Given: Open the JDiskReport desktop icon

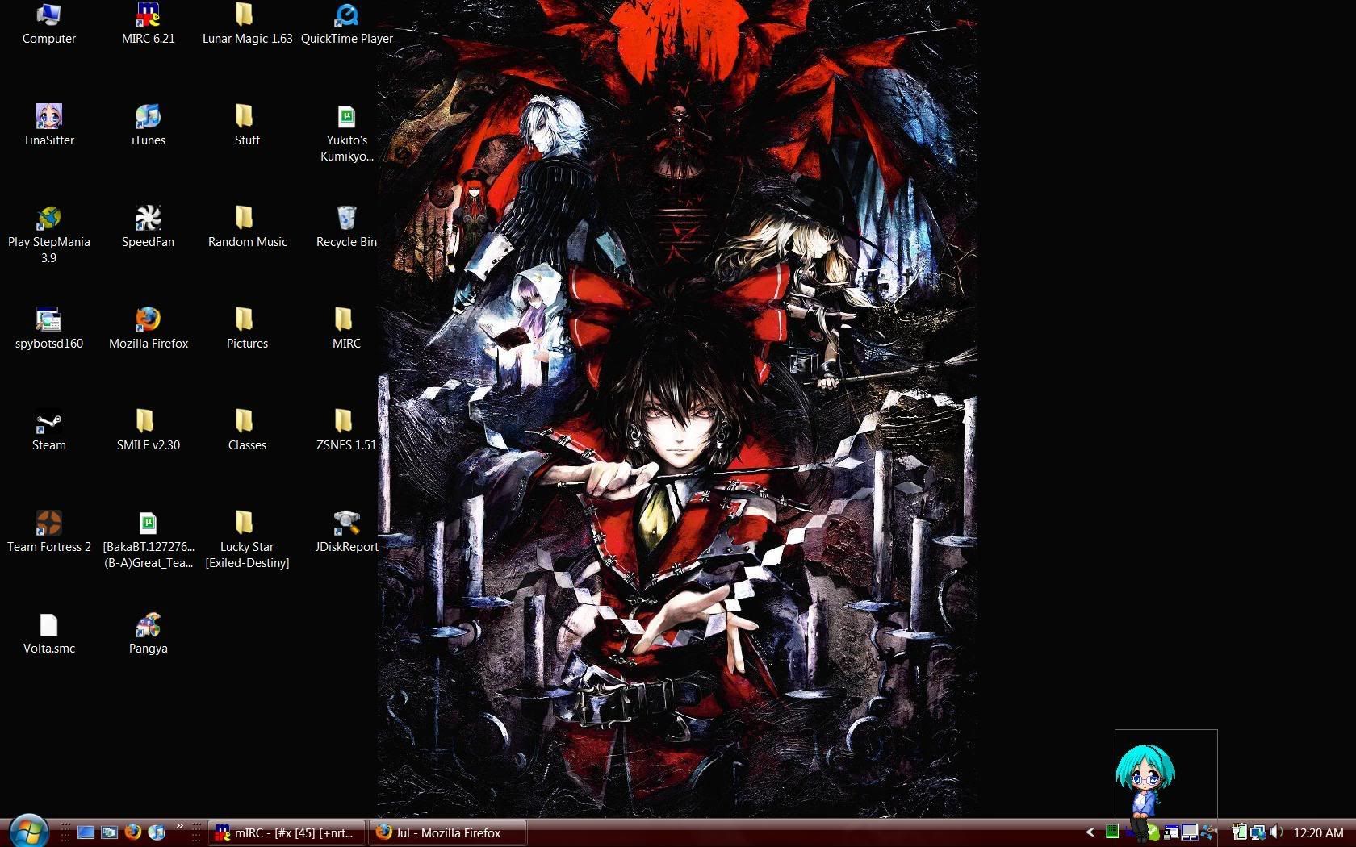Looking at the screenshot, I should tap(346, 524).
